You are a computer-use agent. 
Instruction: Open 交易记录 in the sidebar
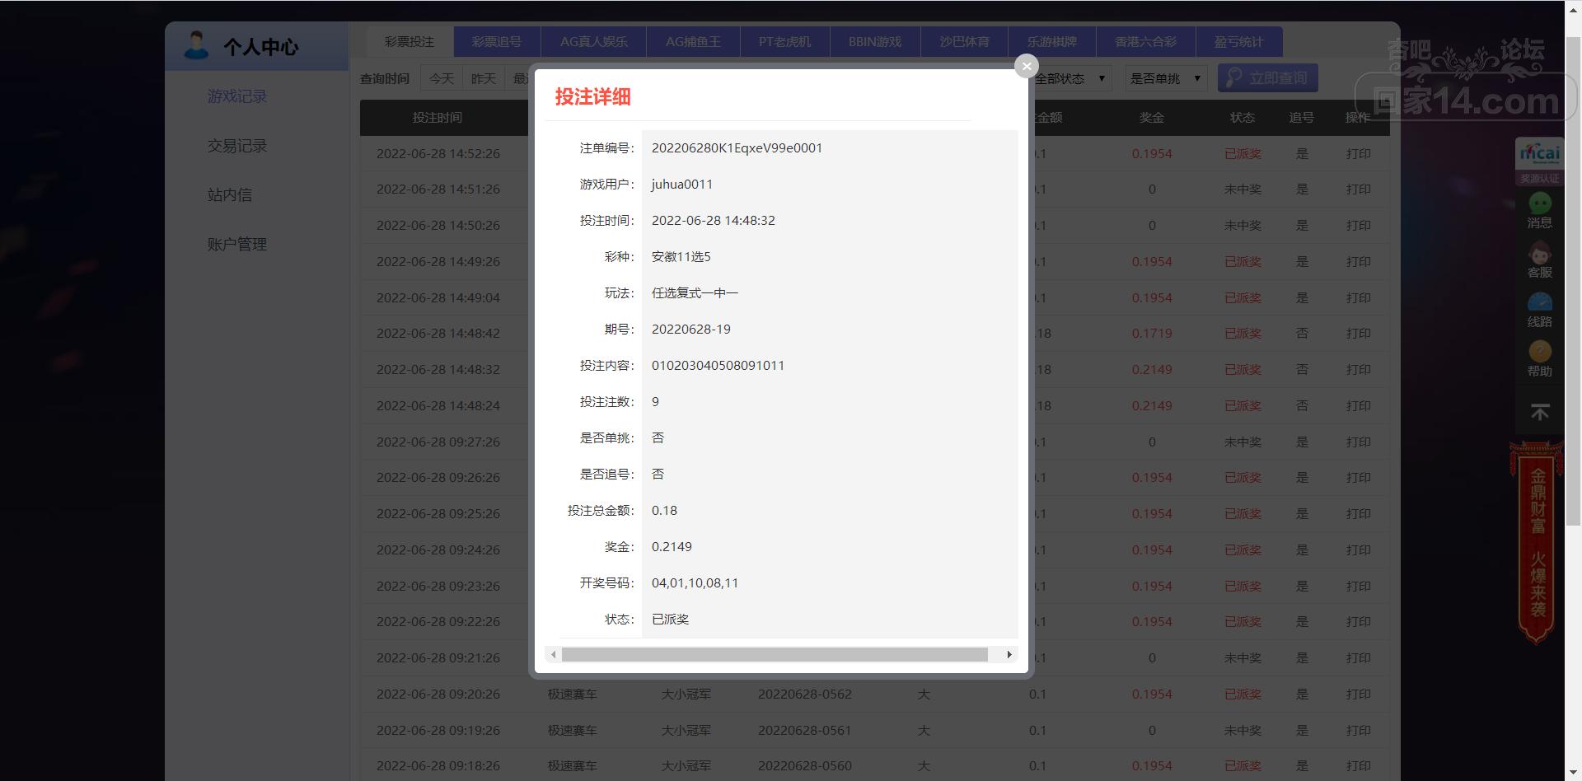point(237,146)
